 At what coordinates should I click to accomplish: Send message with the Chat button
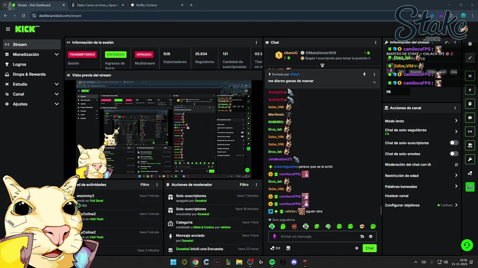pos(369,248)
